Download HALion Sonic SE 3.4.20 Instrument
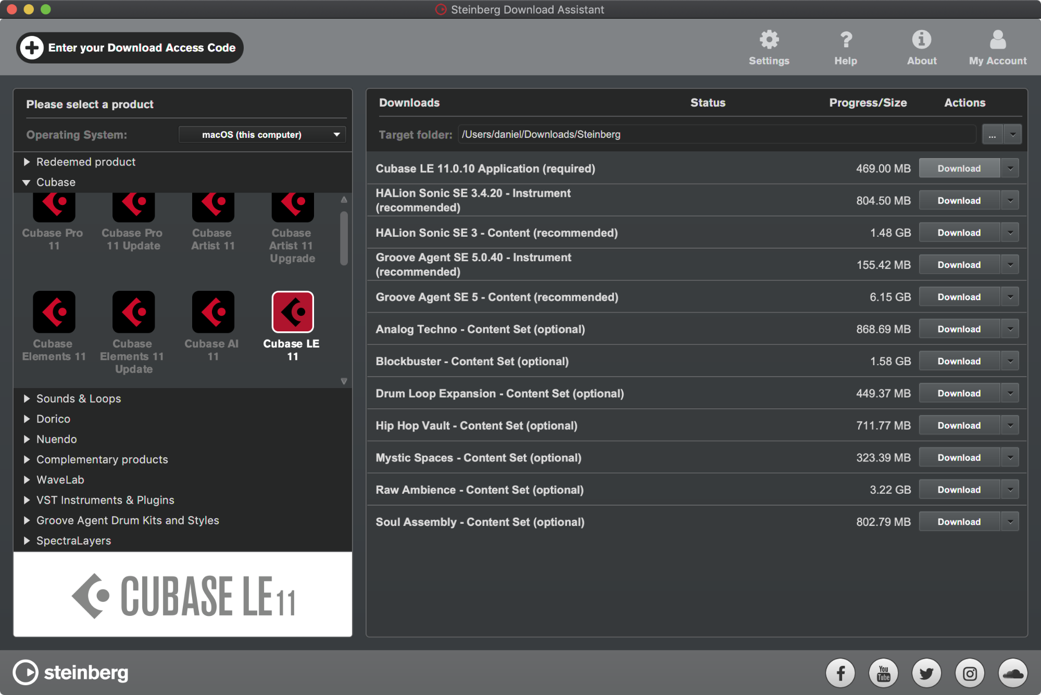Image resolution: width=1041 pixels, height=695 pixels. pyautogui.click(x=959, y=200)
